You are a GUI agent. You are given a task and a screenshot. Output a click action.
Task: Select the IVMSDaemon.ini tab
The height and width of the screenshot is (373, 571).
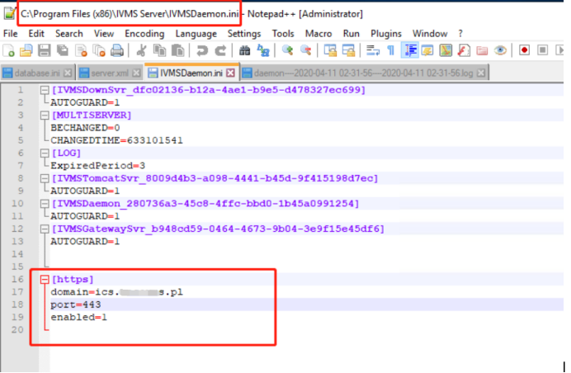tap(191, 73)
